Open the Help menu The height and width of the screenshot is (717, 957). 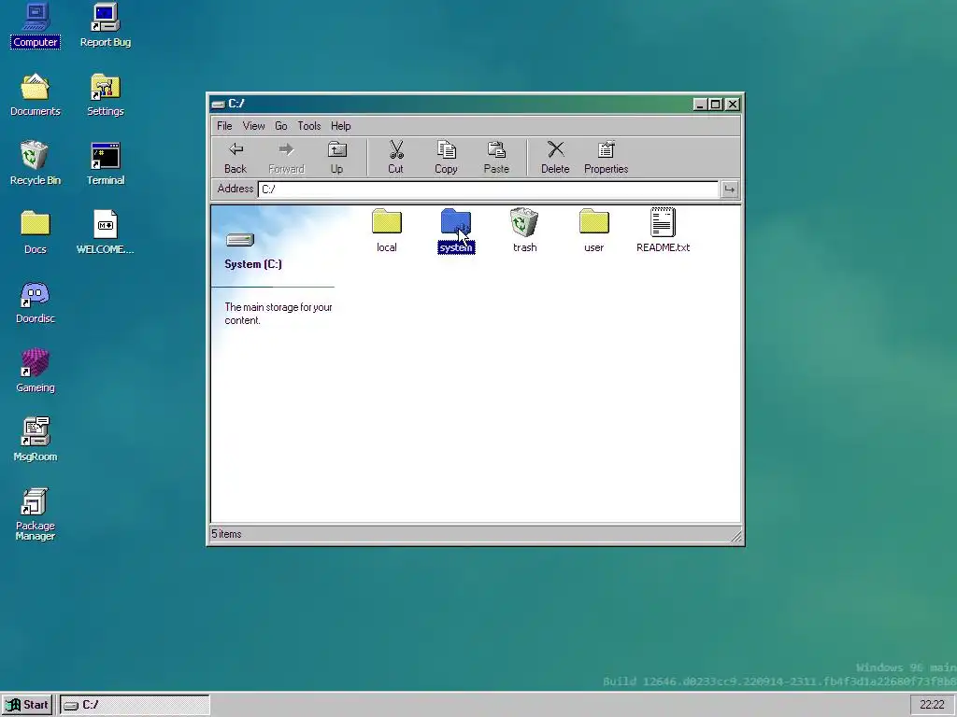point(340,126)
